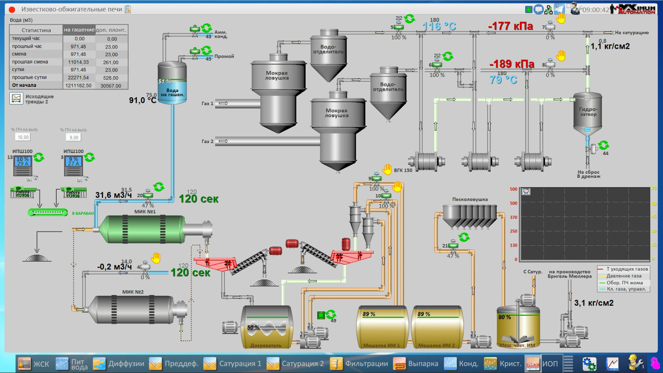Image resolution: width=663 pixels, height=373 pixels.
Task: Open the operator with wrench icon
Action: tap(575, 9)
